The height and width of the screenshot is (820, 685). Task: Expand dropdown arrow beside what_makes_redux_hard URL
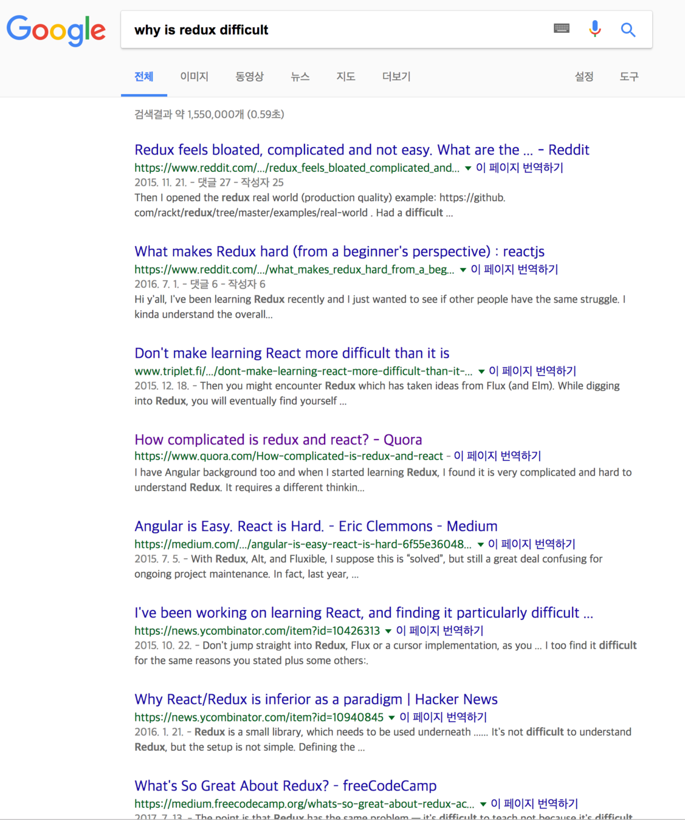click(463, 270)
